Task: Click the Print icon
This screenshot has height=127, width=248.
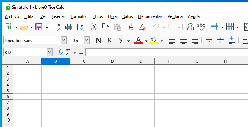Action: [x=69, y=27]
